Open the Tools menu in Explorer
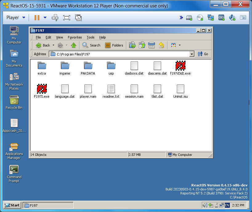This screenshot has height=212, width=252. 90,37
